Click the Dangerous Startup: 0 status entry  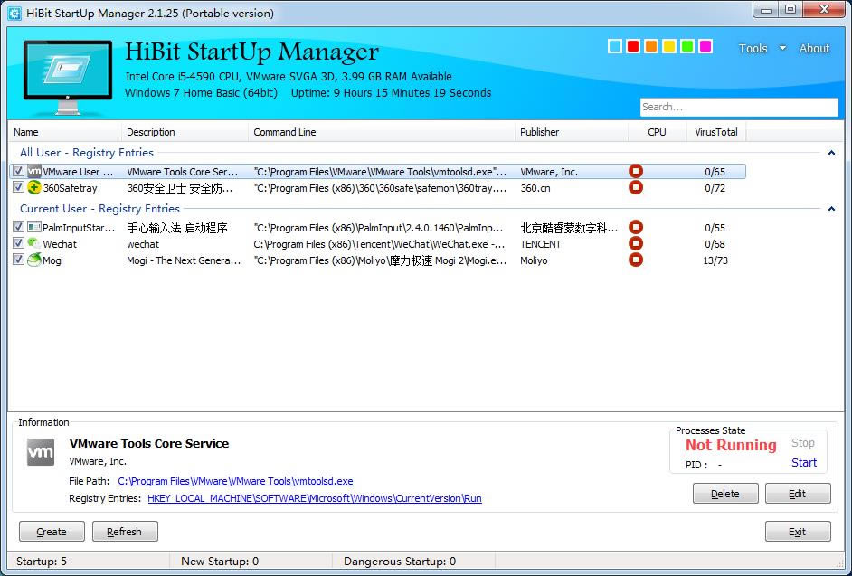pos(400,561)
